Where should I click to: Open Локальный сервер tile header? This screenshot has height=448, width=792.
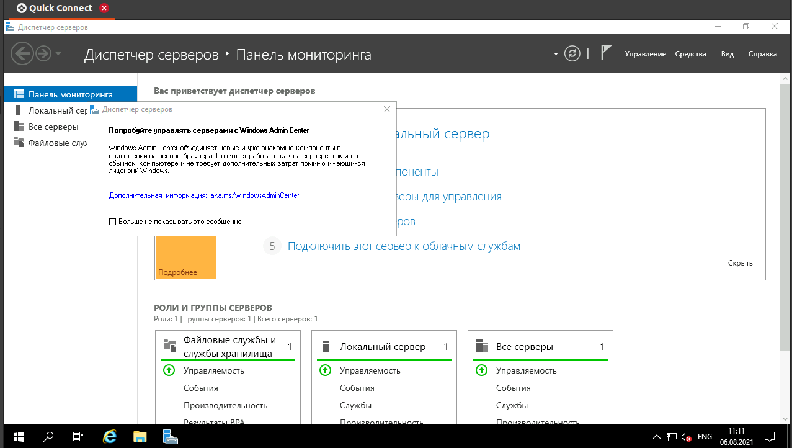point(383,347)
